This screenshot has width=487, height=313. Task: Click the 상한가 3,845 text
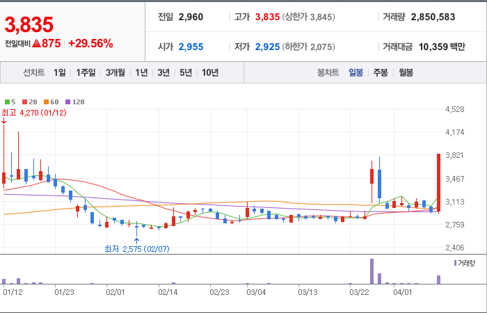309,17
